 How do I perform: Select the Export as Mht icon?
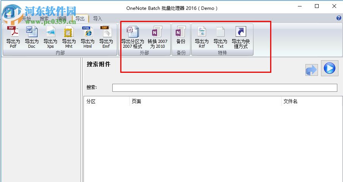69,37
